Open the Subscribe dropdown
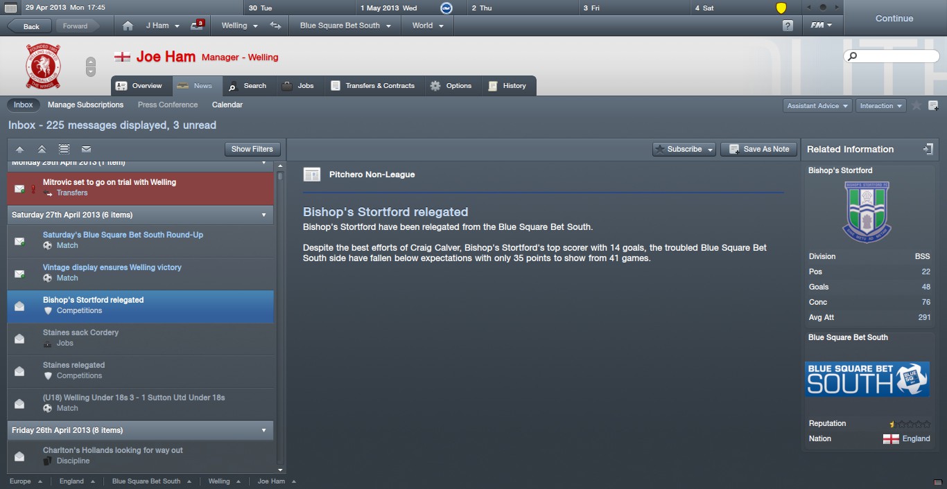 click(684, 149)
